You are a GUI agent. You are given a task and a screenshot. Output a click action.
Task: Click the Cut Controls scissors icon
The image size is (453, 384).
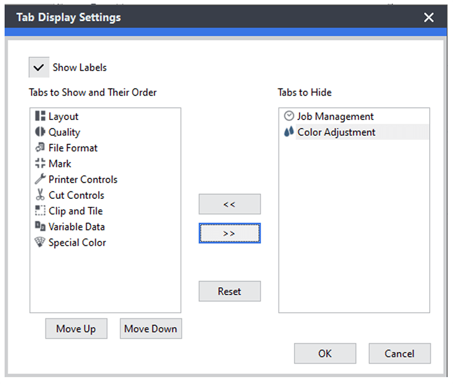pos(40,195)
